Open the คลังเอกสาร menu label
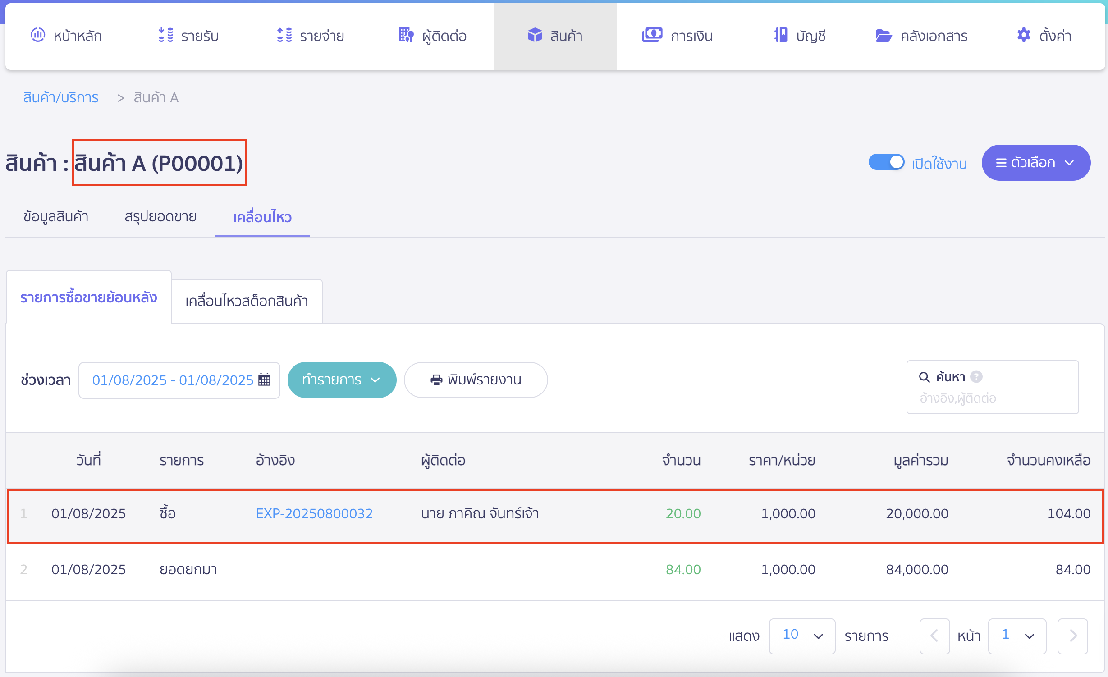The image size is (1108, 677). tap(934, 36)
